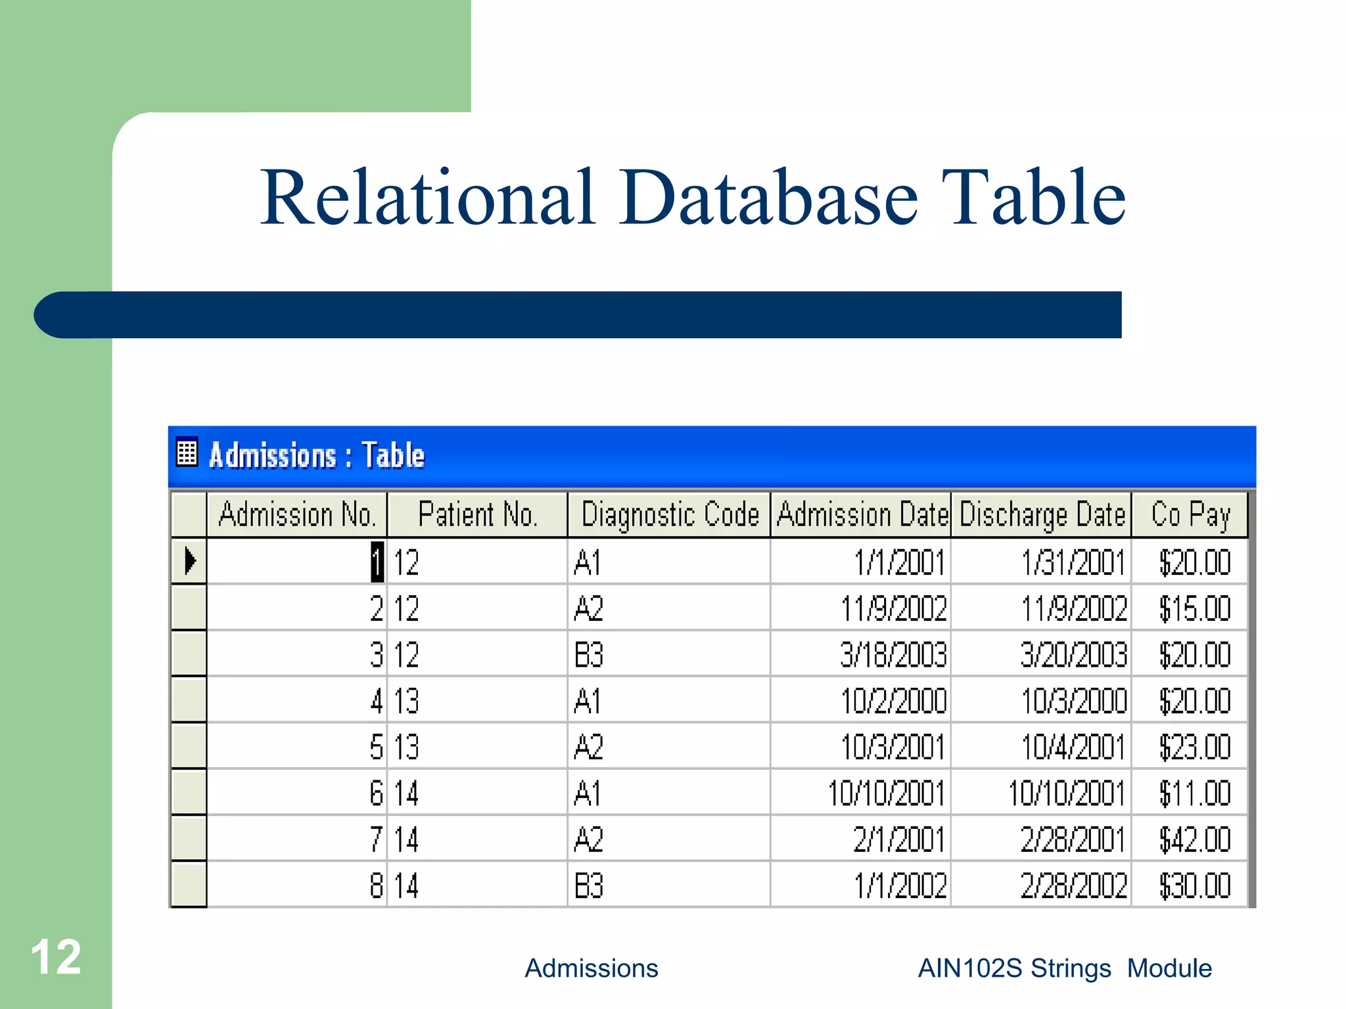Select row selector for admission 4
The width and height of the screenshot is (1346, 1009).
pos(189,700)
